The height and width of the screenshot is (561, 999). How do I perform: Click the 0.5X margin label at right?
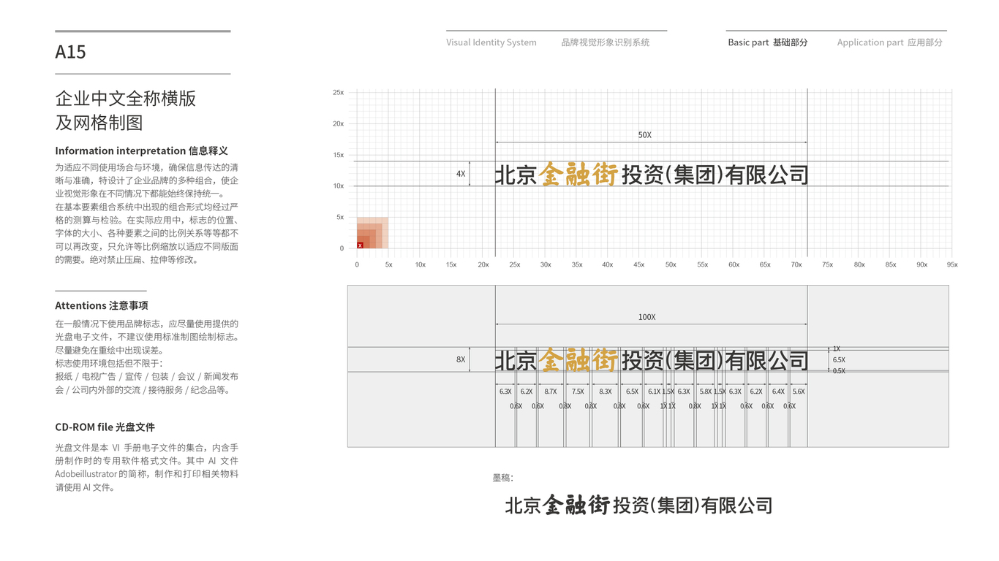point(839,371)
